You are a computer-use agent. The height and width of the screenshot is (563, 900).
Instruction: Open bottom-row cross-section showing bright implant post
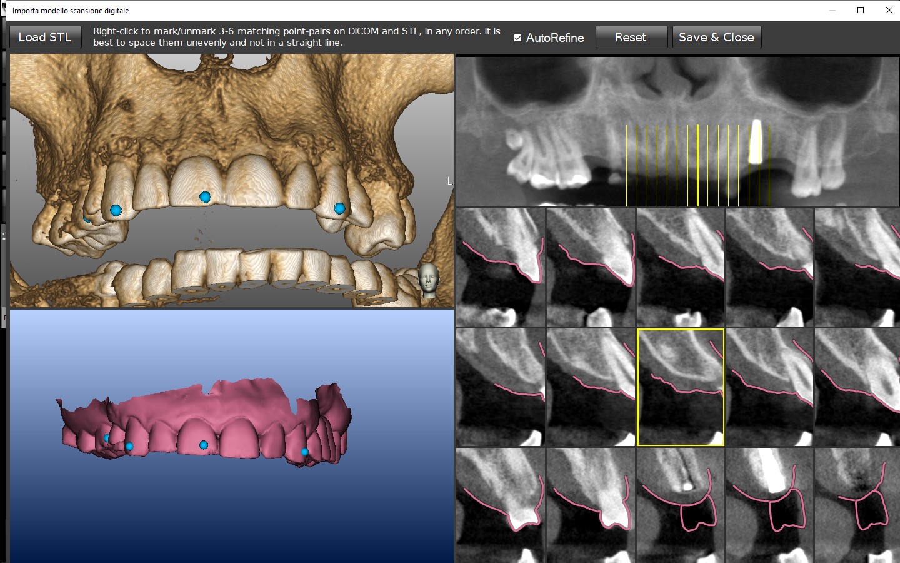coord(769,505)
